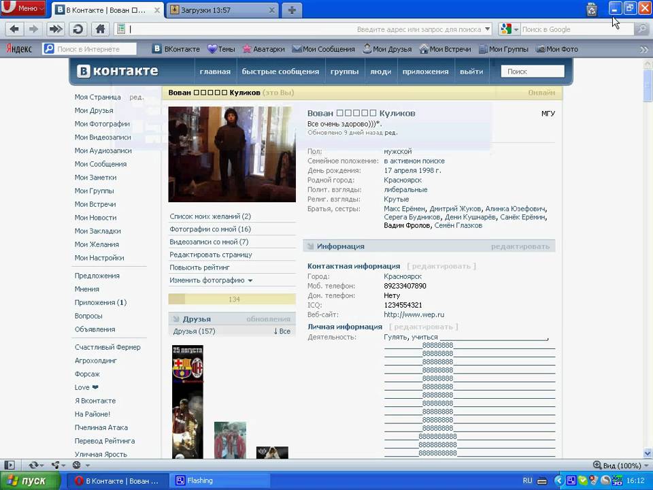Screen dimensions: 653x490
Task: Reload the page with the refresh icon
Action: [x=78, y=29]
